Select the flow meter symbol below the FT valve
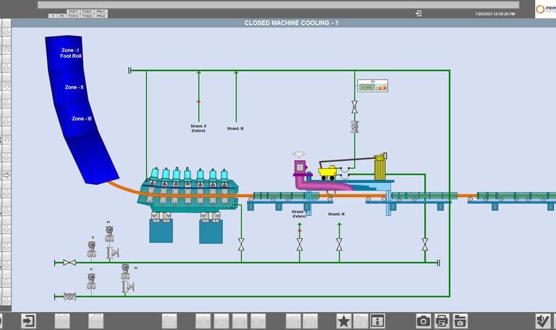Image resolution: width=556 pixels, height=330 pixels. (354, 127)
